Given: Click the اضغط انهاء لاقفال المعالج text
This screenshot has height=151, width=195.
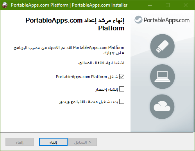Looking at the screenshot, I should [x=101, y=63].
